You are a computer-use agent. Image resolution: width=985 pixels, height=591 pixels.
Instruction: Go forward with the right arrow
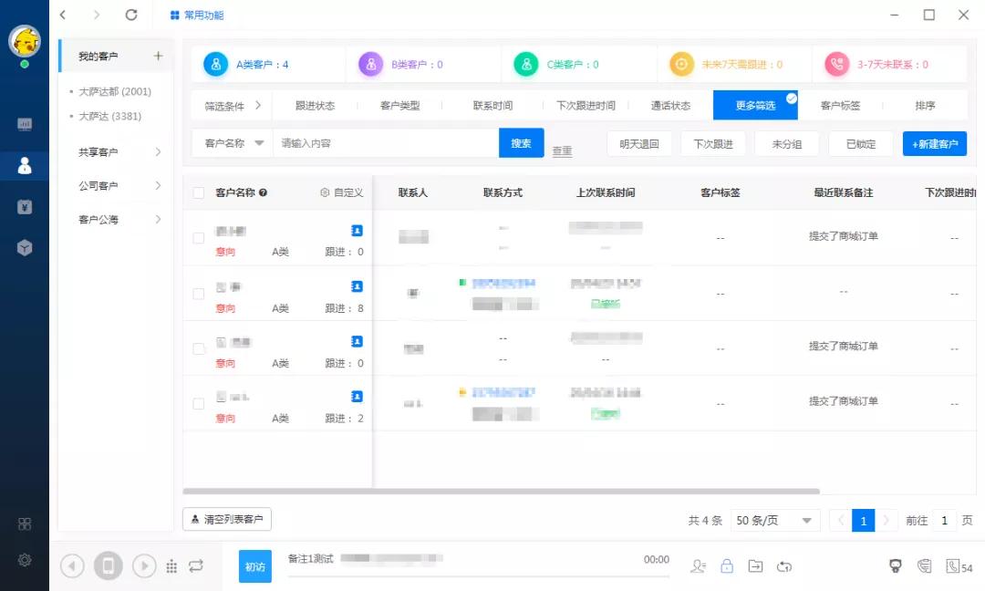[x=96, y=15]
